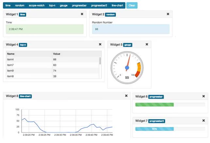Add a random widget from the toolbar
The image size is (210, 143).
(20, 6)
